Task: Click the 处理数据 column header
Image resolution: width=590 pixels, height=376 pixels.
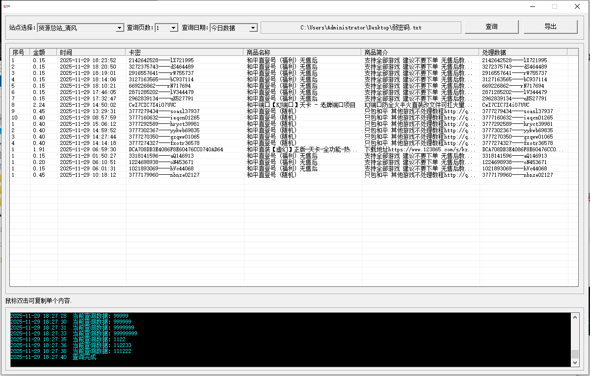Action: [x=523, y=52]
